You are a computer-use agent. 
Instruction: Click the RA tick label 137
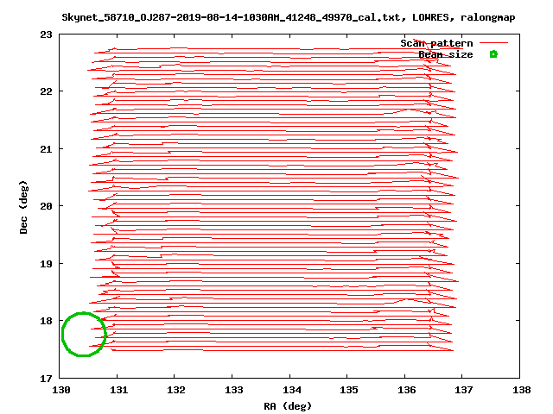(464, 390)
